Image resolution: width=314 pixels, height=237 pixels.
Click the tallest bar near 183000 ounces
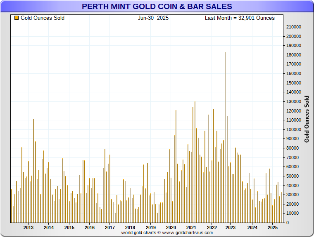pos(225,137)
